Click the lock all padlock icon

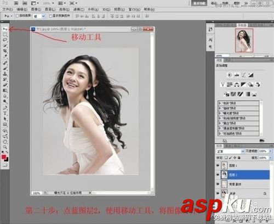click(x=239, y=158)
